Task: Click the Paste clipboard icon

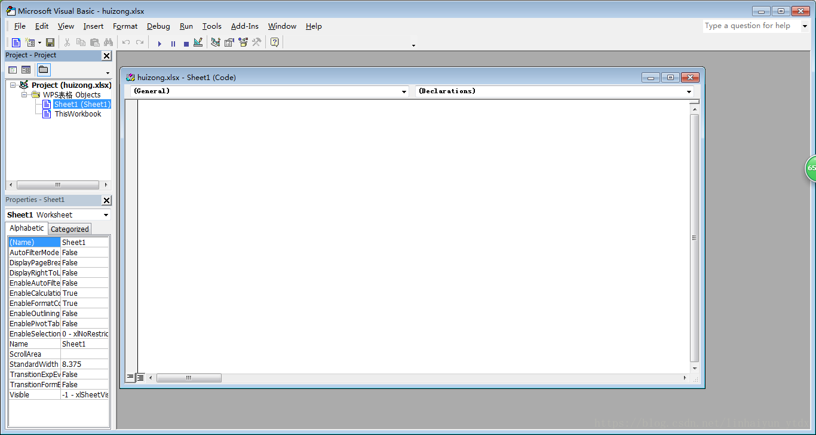Action: (94, 42)
